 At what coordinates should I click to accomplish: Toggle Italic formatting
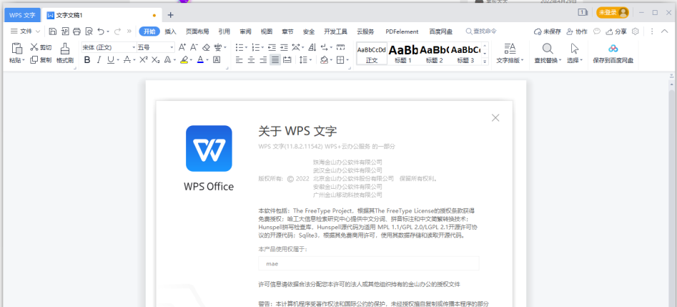[x=99, y=60]
